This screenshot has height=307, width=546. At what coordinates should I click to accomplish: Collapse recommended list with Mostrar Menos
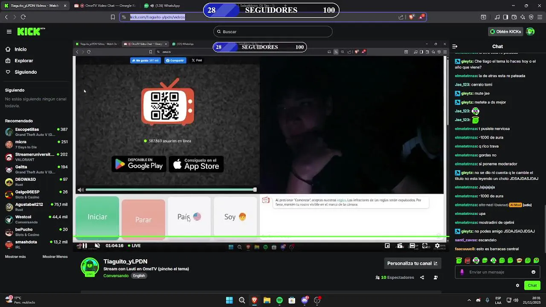[x=55, y=257]
